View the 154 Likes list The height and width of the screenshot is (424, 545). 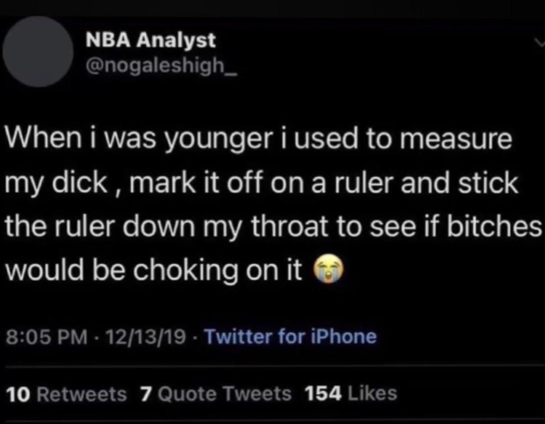(351, 394)
